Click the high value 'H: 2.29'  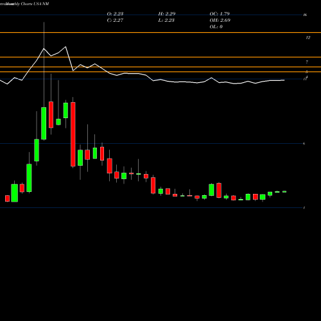click(167, 13)
